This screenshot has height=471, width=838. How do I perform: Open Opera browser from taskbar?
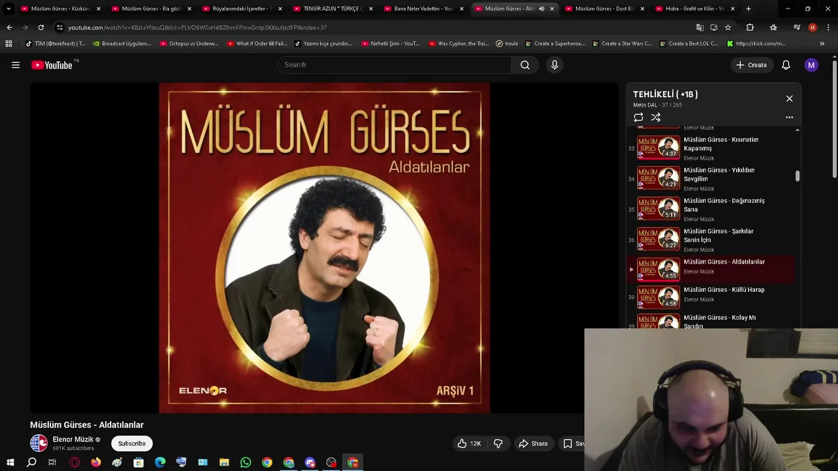[x=74, y=462]
